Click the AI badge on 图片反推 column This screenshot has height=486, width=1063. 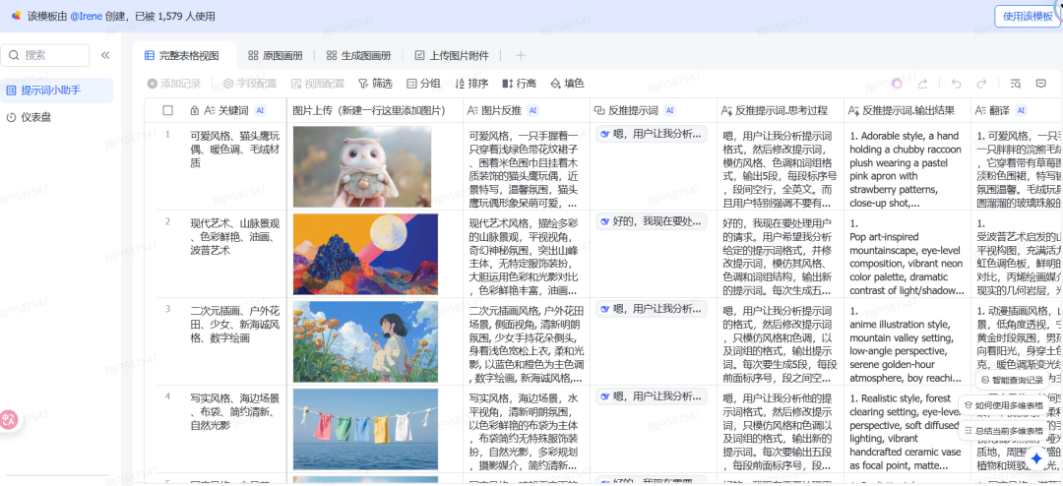(x=532, y=110)
